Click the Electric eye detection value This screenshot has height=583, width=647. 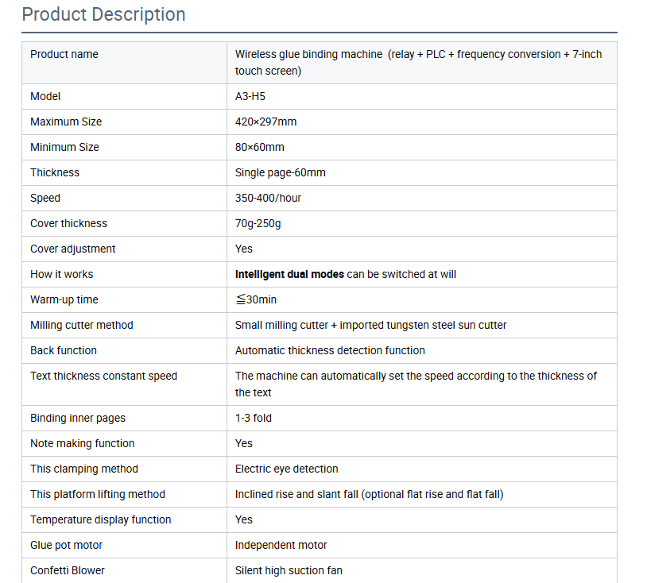pos(286,469)
